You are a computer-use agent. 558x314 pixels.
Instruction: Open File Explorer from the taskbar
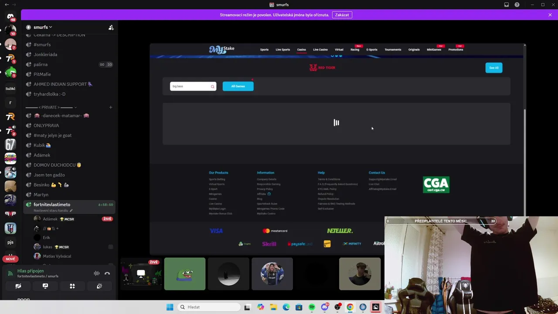[x=273, y=307]
